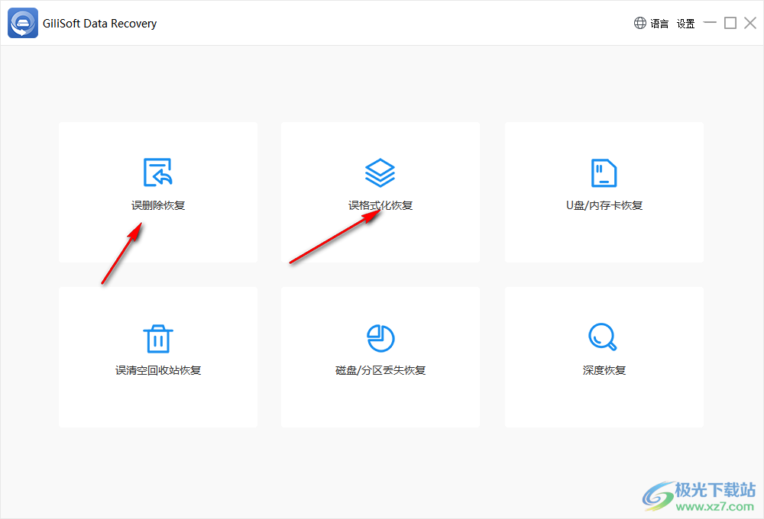Click the magnifier icon for deep recovery

pyautogui.click(x=604, y=337)
